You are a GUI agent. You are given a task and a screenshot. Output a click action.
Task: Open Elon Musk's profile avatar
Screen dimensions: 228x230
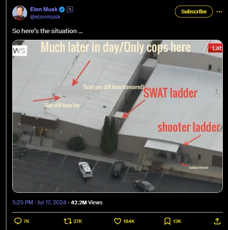click(x=20, y=13)
